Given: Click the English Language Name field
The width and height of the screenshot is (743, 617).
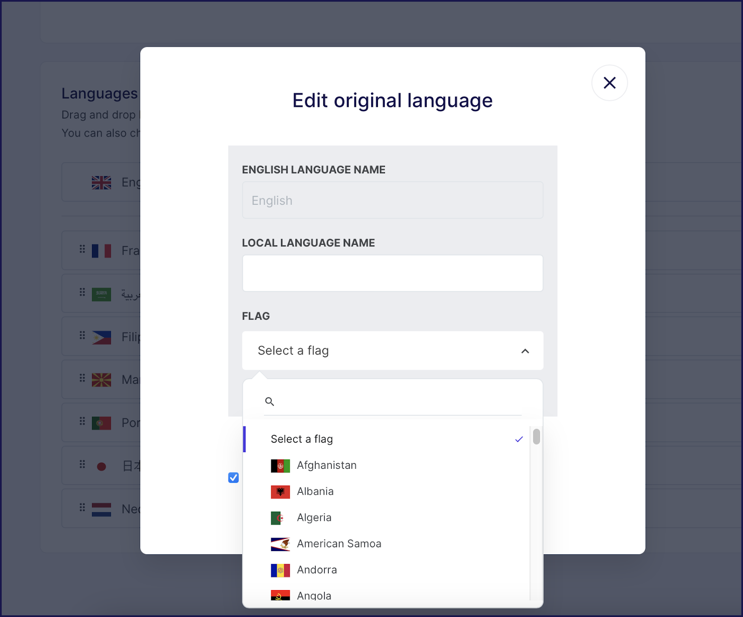Looking at the screenshot, I should coord(392,200).
